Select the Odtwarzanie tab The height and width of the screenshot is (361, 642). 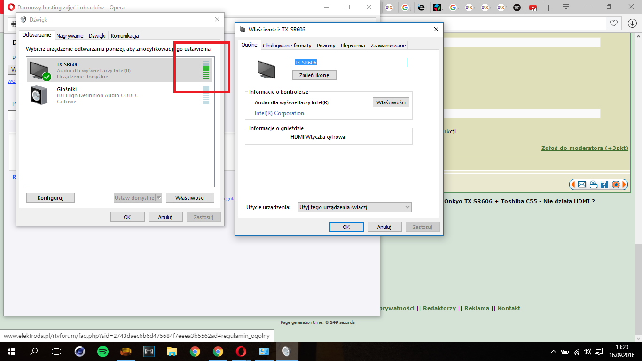click(x=37, y=35)
